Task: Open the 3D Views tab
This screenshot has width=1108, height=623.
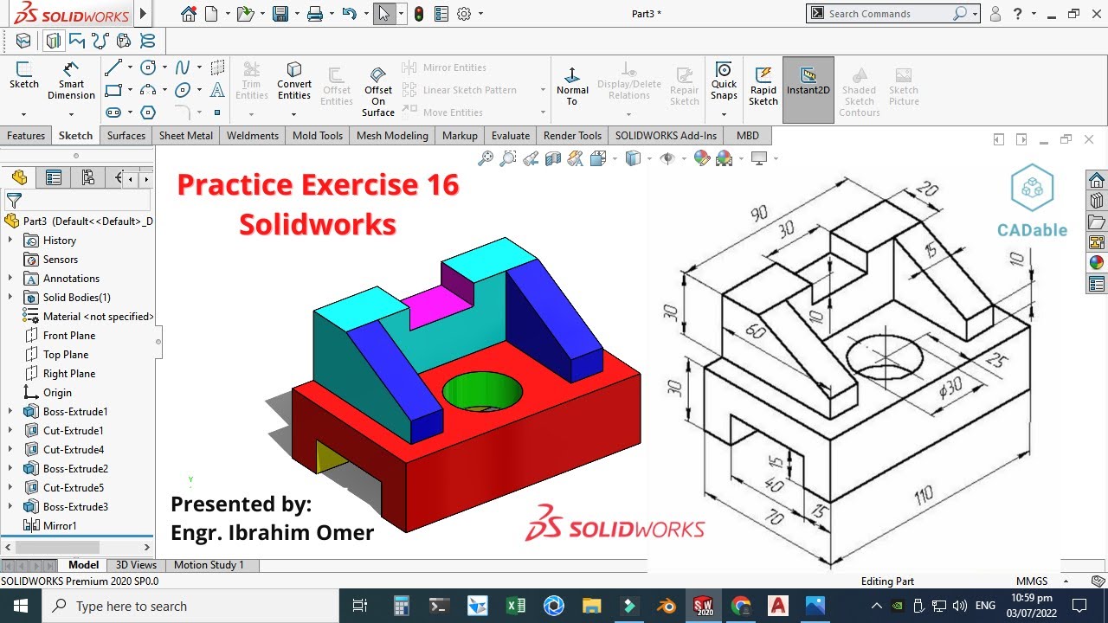Action: 137,565
